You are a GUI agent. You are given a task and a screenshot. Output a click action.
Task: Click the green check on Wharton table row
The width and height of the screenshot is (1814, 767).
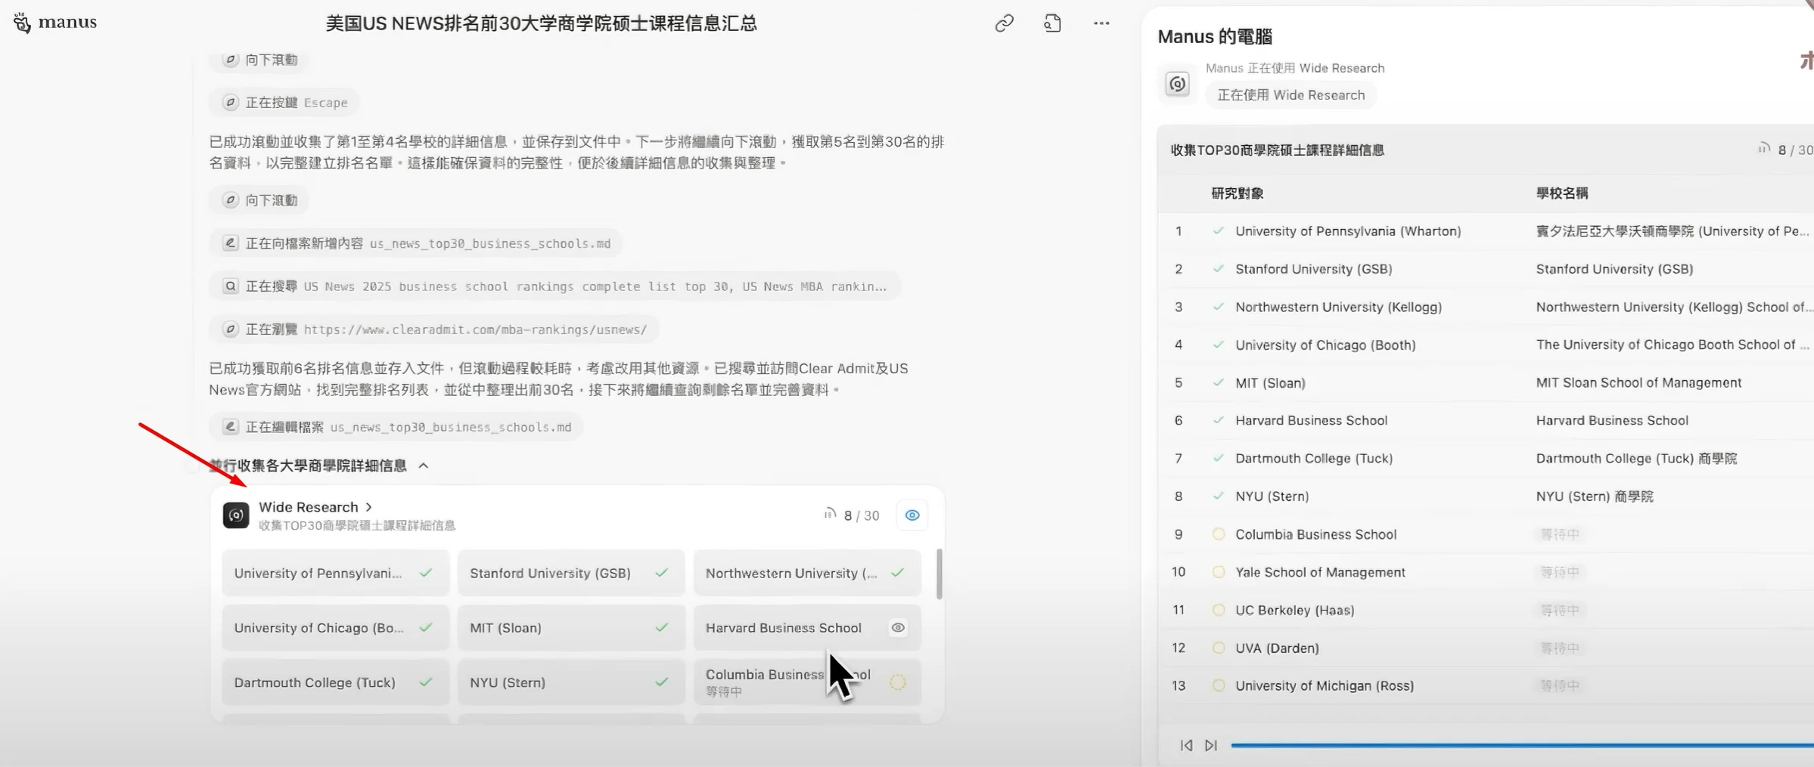pos(1218,230)
